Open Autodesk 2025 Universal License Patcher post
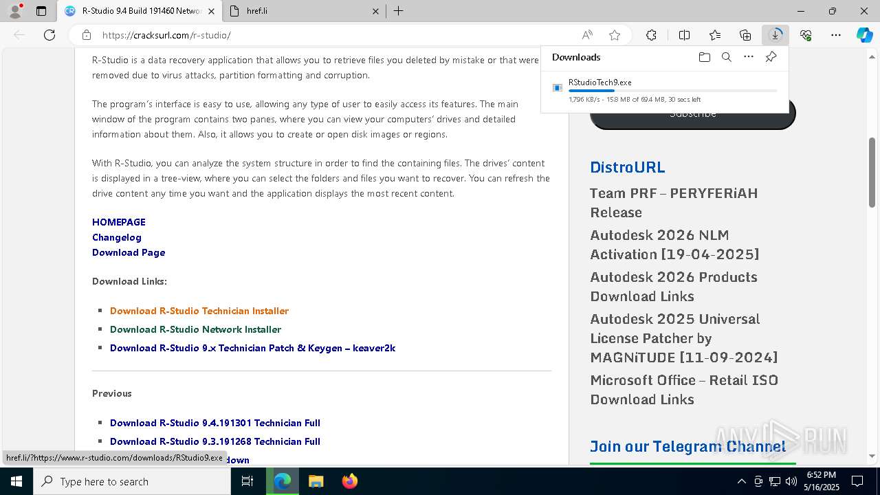This screenshot has height=495, width=880. 683,338
